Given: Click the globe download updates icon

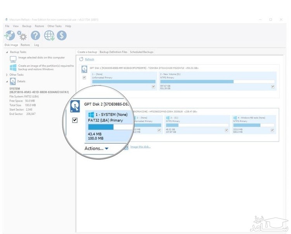Looking at the screenshot, I should pyautogui.click(x=49, y=36).
